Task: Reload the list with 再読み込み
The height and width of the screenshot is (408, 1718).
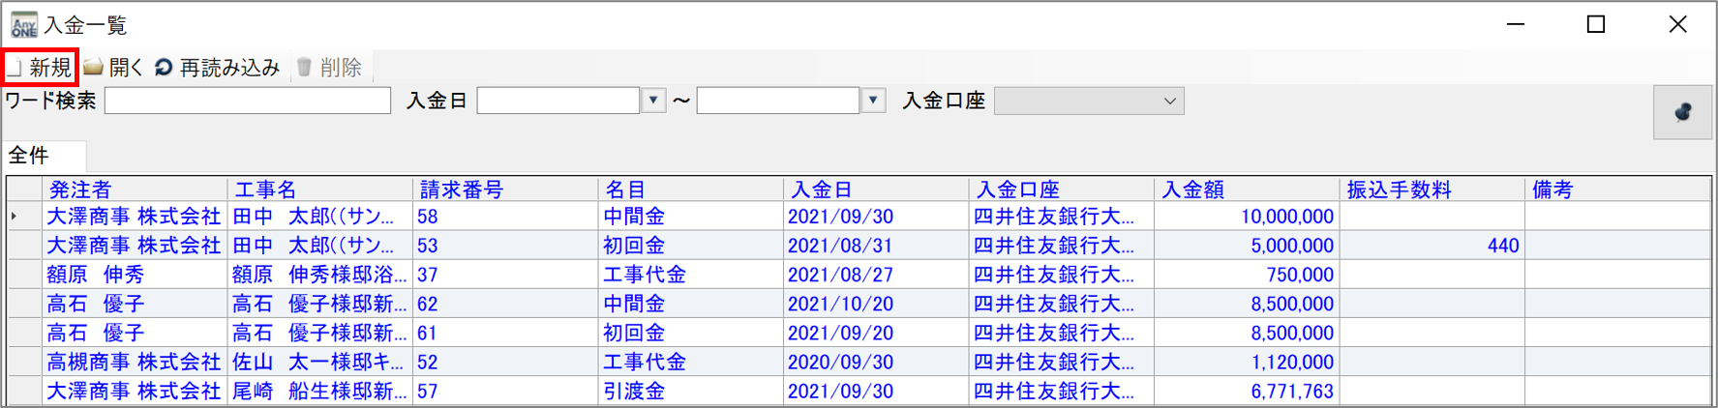Action: (218, 68)
